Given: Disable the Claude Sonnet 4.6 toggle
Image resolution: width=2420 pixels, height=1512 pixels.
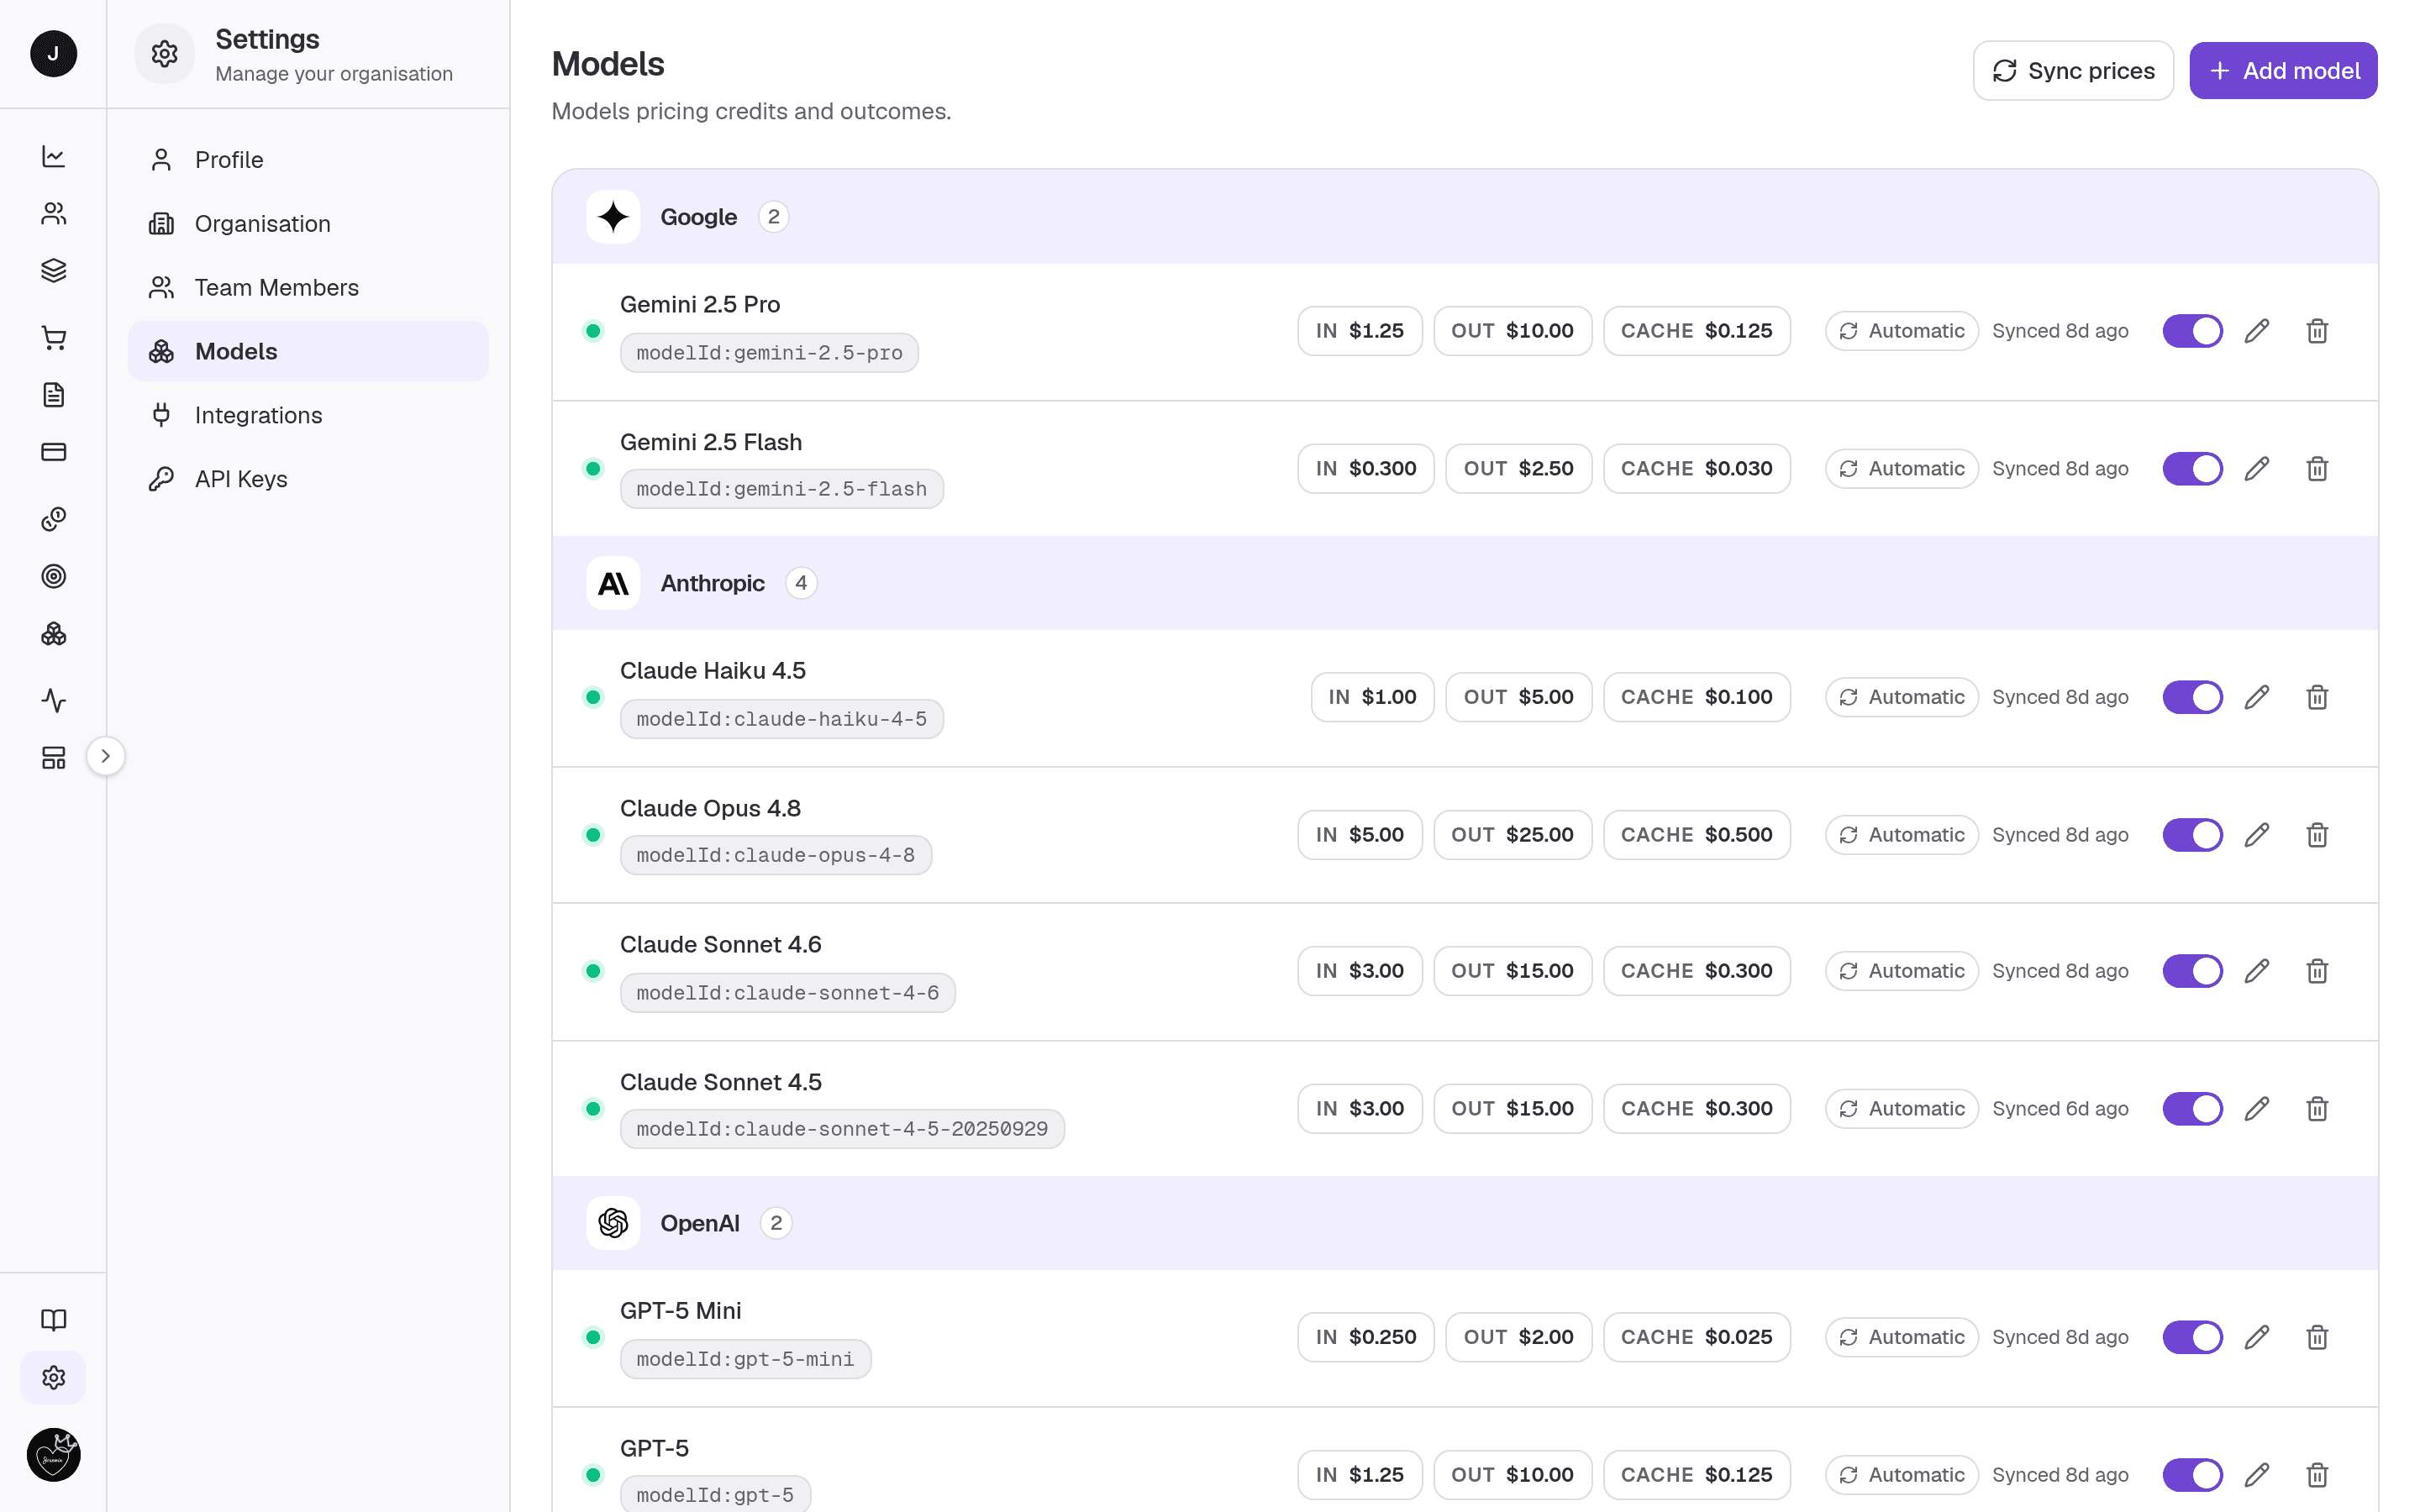Looking at the screenshot, I should pyautogui.click(x=2192, y=971).
